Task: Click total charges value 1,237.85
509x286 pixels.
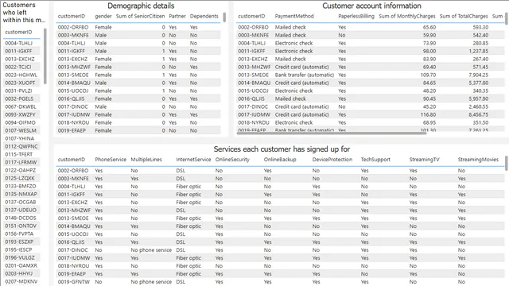Action: tap(479, 51)
